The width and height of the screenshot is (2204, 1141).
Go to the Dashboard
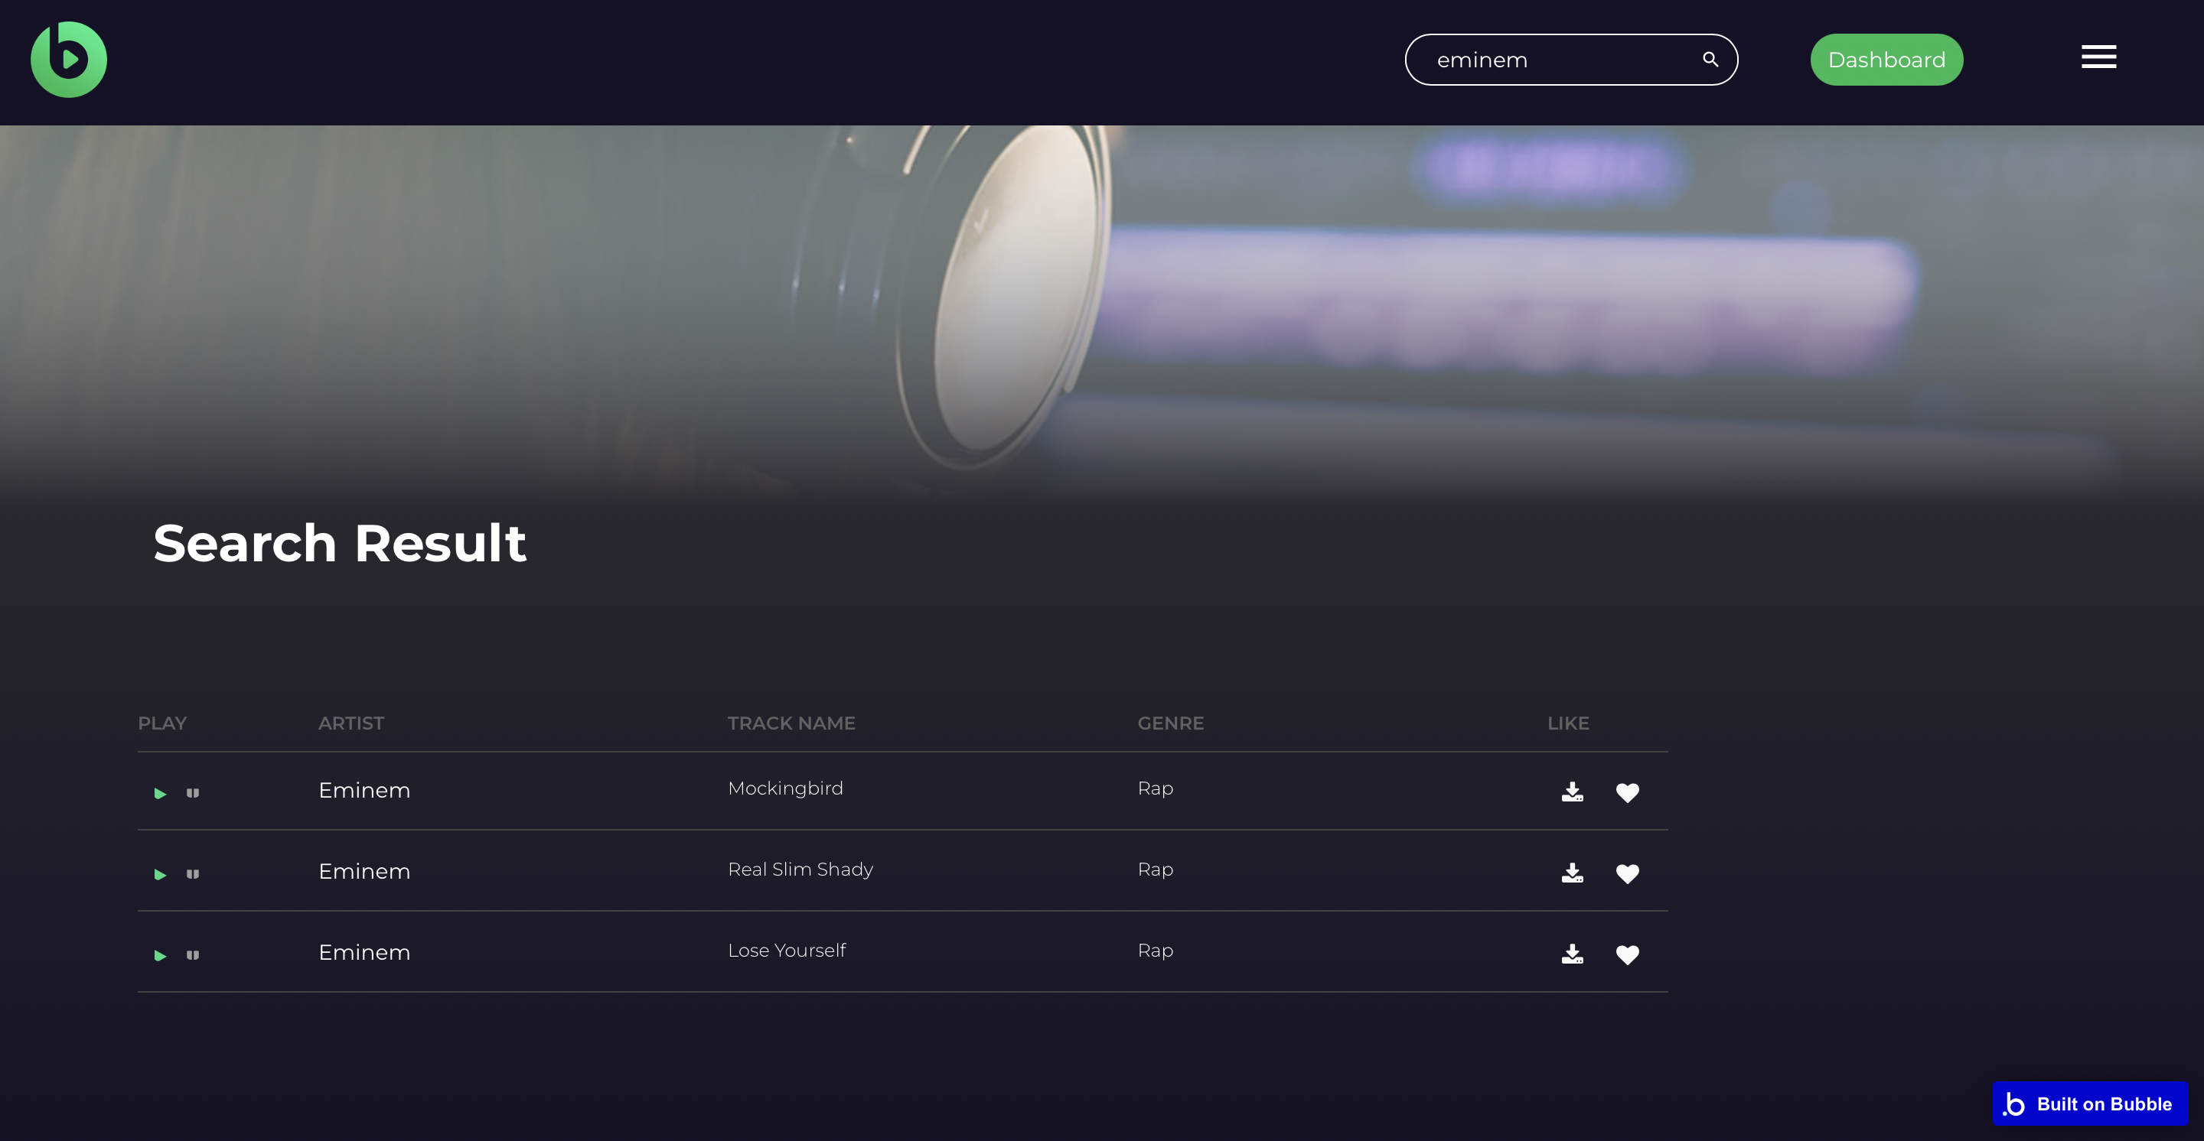pyautogui.click(x=1886, y=60)
